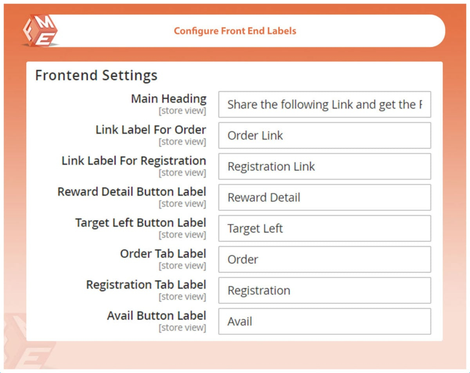Click the Configure Front End Labels title
This screenshot has width=470, height=373.
[235, 31]
